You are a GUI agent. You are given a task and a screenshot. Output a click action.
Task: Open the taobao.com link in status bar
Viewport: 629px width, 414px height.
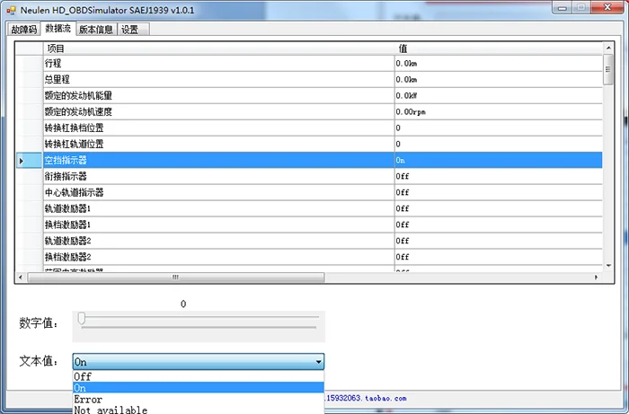(366, 399)
